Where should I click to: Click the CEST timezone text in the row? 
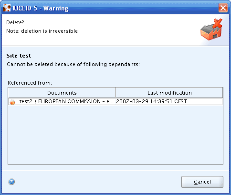click(x=180, y=101)
